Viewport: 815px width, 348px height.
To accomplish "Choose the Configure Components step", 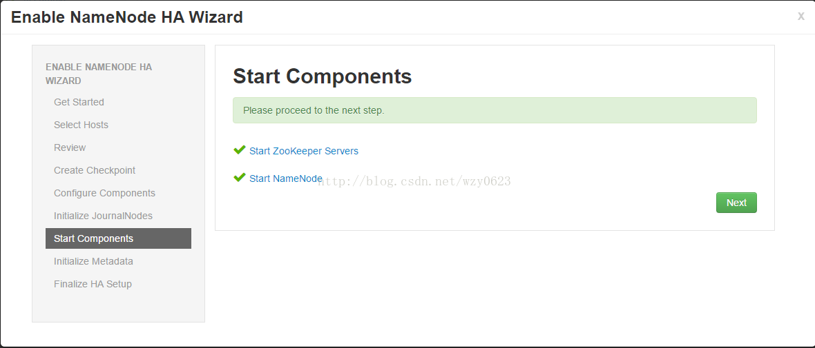I will click(x=104, y=194).
